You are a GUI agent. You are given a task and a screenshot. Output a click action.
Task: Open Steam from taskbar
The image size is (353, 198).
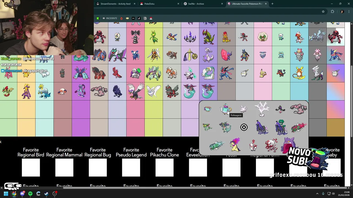[x=46, y=194]
